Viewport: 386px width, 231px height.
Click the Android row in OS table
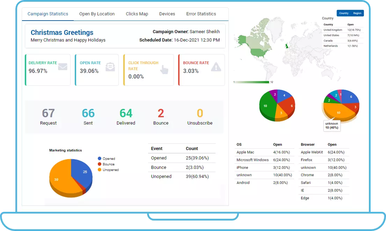[x=264, y=182]
